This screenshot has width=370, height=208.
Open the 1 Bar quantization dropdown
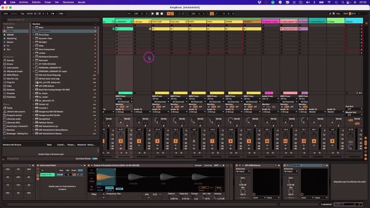tap(62, 14)
